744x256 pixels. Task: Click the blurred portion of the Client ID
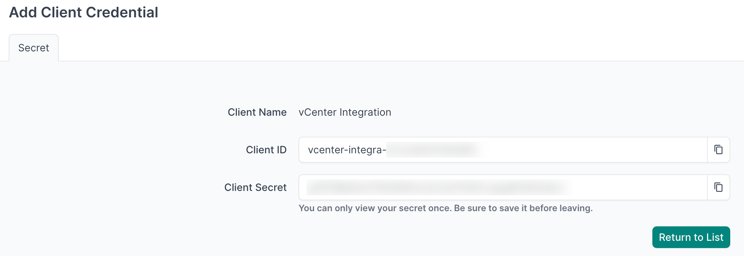point(431,150)
